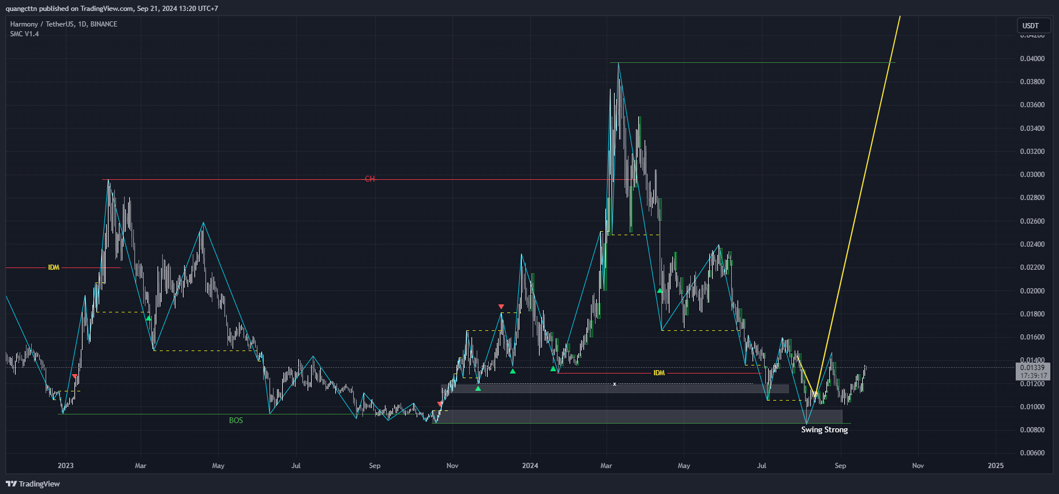This screenshot has width=1059, height=494.
Task: Click the 0.02600 price axis label
Action: pyautogui.click(x=1032, y=221)
